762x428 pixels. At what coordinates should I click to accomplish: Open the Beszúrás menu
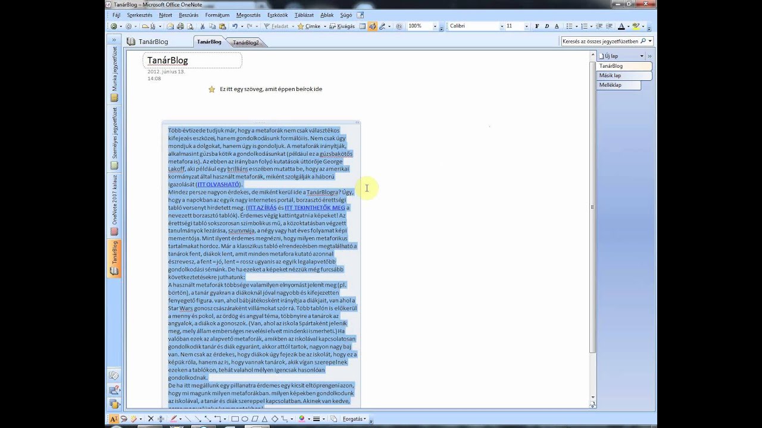pyautogui.click(x=189, y=15)
